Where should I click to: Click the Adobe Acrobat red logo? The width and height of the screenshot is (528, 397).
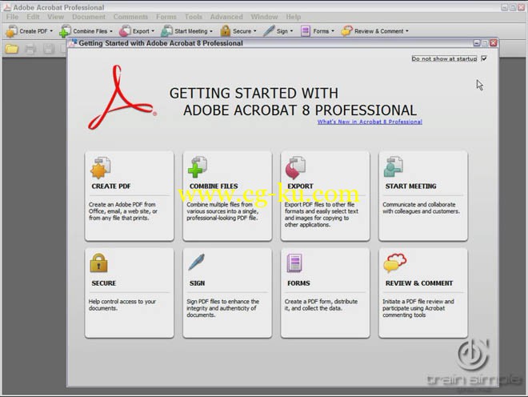122,98
